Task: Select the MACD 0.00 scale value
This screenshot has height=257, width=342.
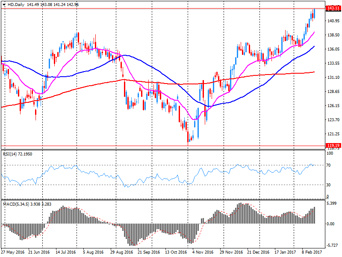Action: coord(330,224)
